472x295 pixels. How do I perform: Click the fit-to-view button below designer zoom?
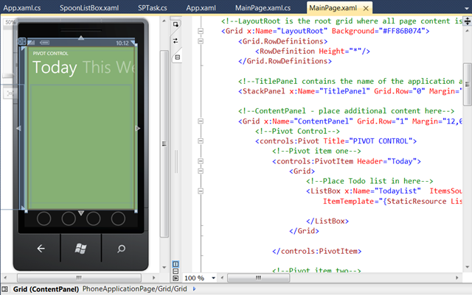click(x=9, y=93)
